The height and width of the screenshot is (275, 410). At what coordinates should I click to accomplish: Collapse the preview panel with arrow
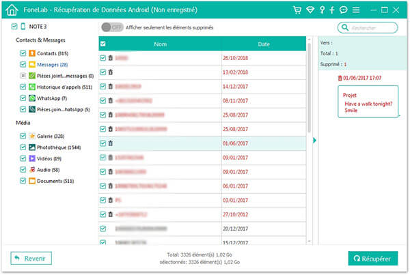click(x=314, y=141)
